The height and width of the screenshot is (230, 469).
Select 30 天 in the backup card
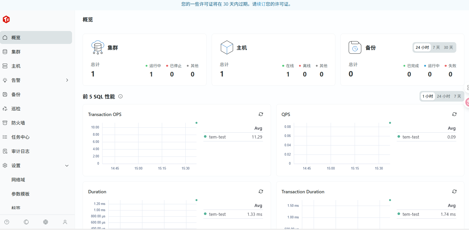(x=449, y=48)
